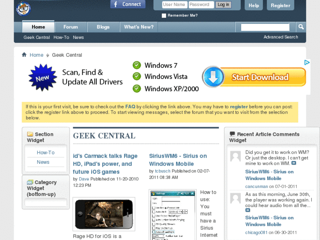320x240 pixels.
Task: Open Advanced Search
Action: pos(281,37)
